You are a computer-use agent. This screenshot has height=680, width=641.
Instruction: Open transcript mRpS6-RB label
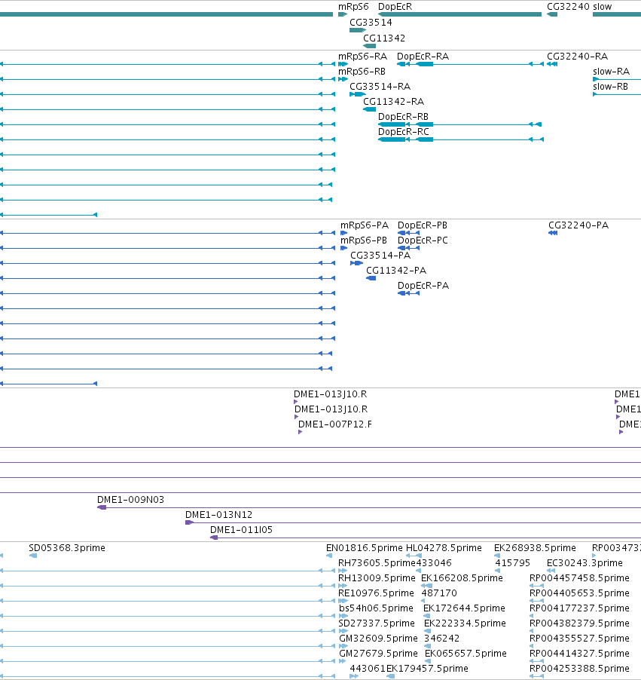362,72
